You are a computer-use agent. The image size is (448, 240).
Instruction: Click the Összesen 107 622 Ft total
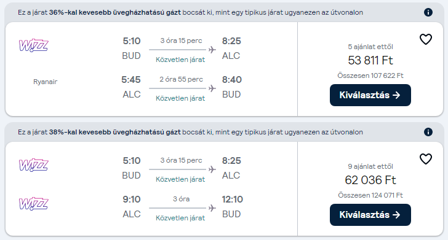click(370, 75)
